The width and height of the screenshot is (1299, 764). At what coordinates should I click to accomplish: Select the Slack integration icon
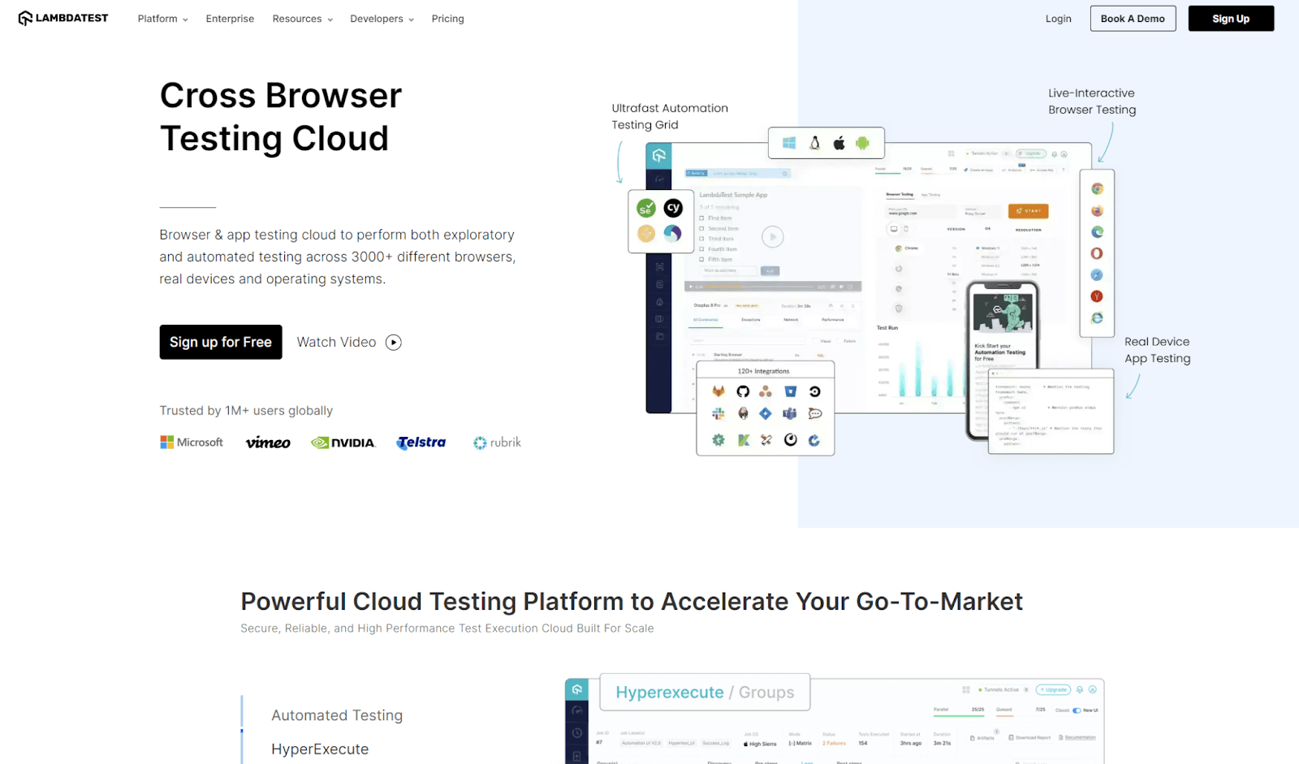coord(719,413)
